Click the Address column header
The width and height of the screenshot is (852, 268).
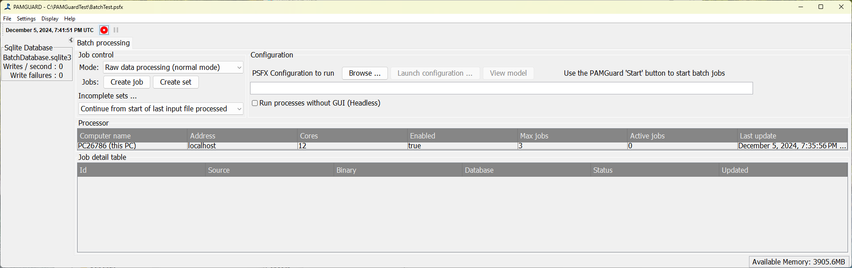(243, 136)
